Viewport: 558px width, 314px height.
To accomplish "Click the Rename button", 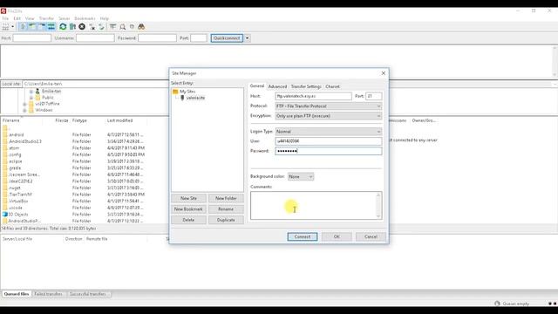I will tap(226, 209).
